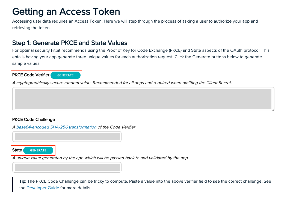Click the PKCE Code Challenge label

coord(33,120)
